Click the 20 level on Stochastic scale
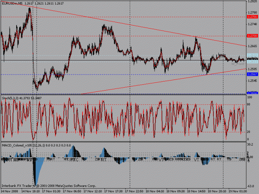 (x=248, y=132)
